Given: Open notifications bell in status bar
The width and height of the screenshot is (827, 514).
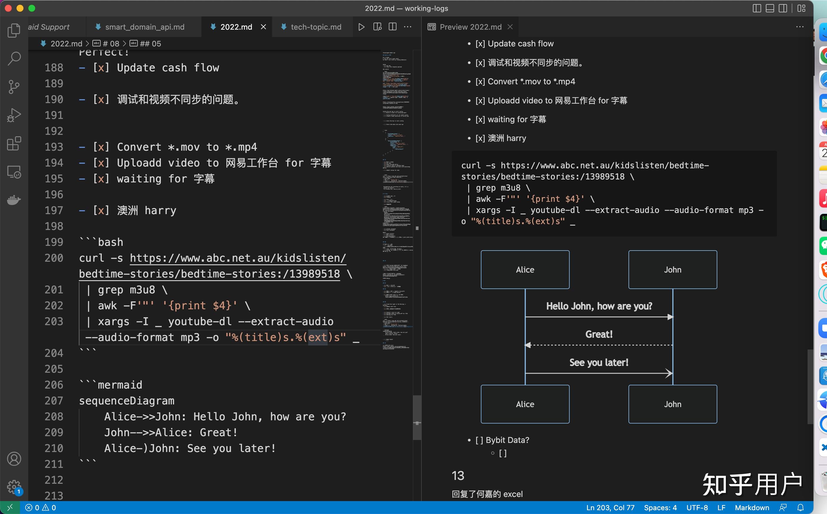Looking at the screenshot, I should [801, 508].
